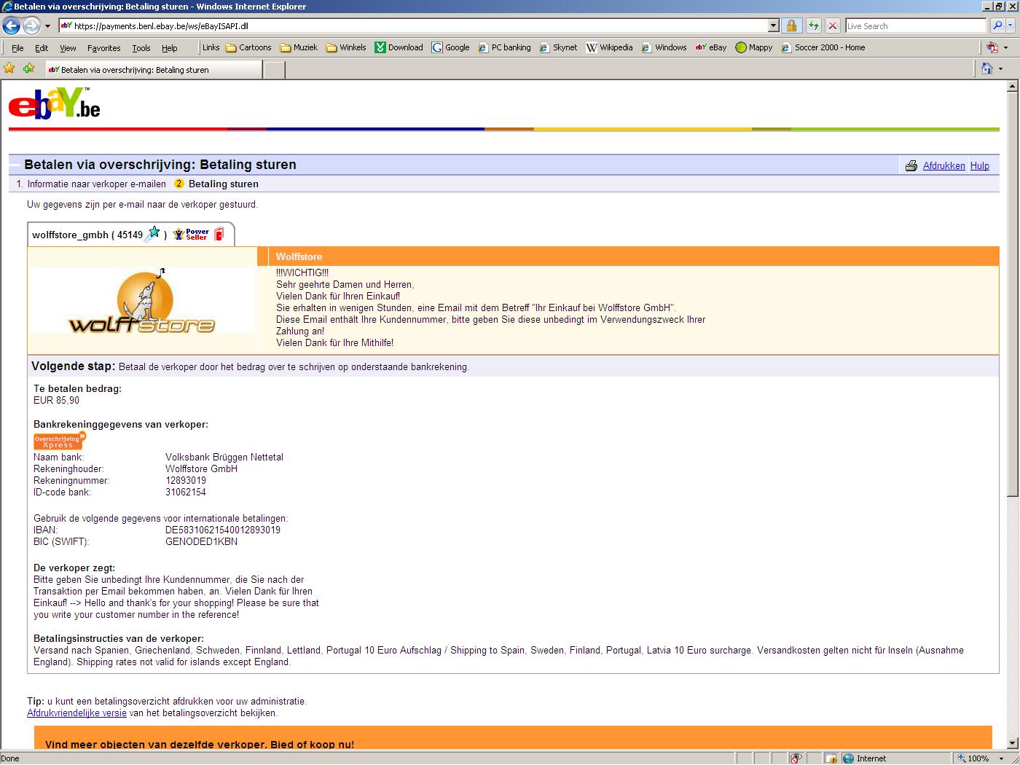Click the wolffstore_gmbh seller name

[x=70, y=235]
